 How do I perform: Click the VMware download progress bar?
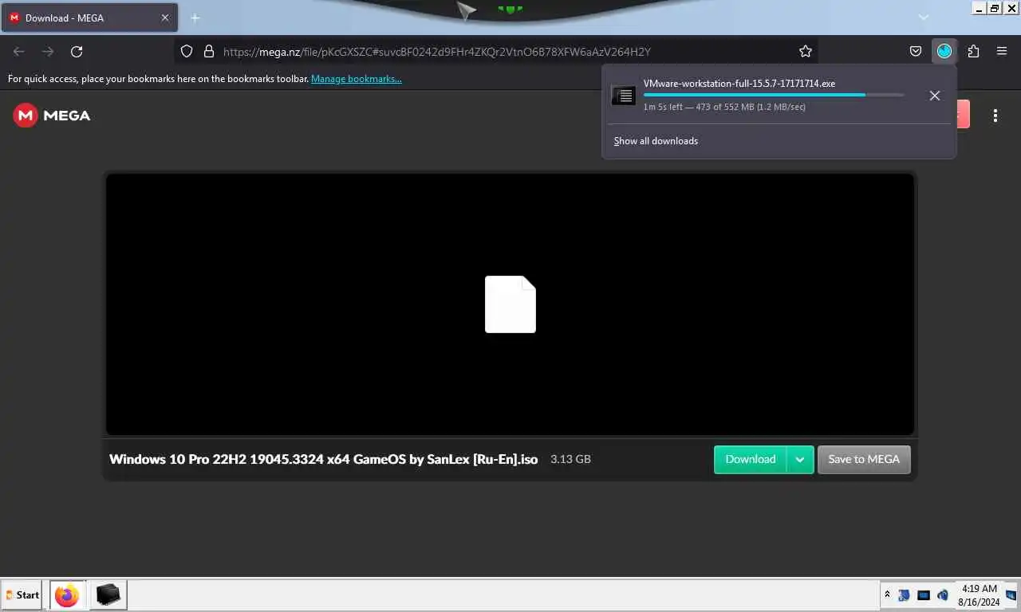(774, 95)
